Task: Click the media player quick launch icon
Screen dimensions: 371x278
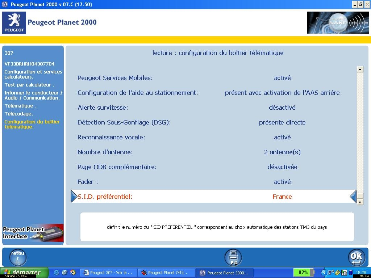Action: click(73, 273)
